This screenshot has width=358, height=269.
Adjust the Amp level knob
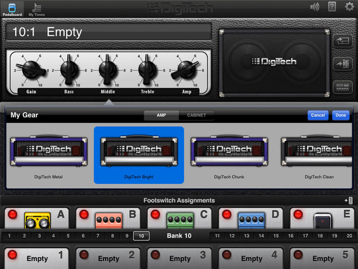(x=186, y=69)
